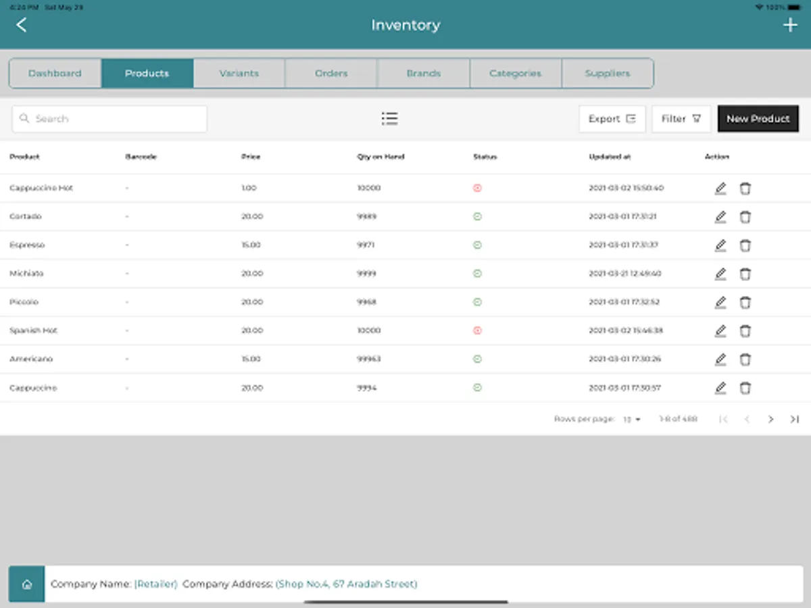Click the New Product button

pos(758,119)
